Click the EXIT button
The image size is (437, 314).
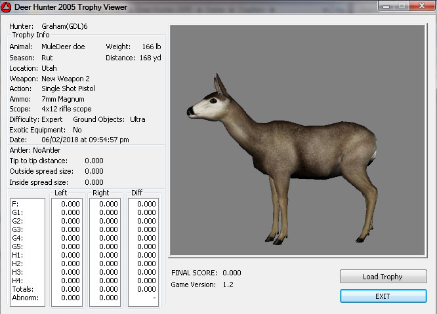(x=383, y=296)
